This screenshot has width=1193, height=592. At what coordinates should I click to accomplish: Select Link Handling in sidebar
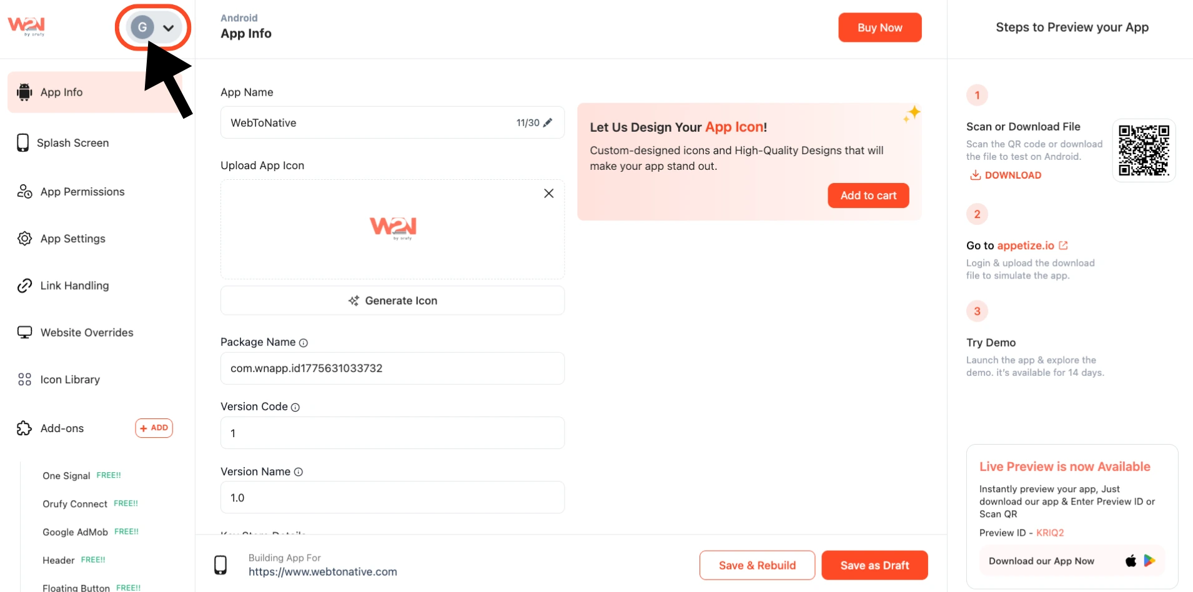click(x=74, y=285)
